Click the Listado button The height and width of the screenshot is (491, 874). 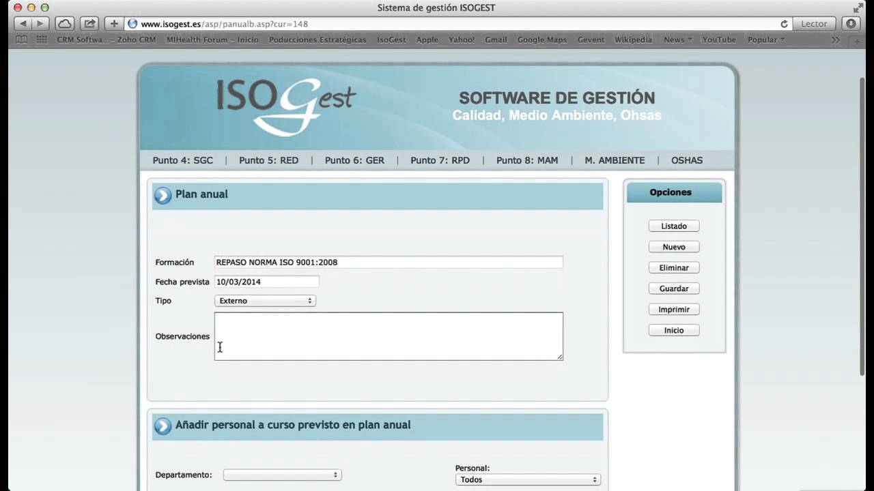coord(674,226)
